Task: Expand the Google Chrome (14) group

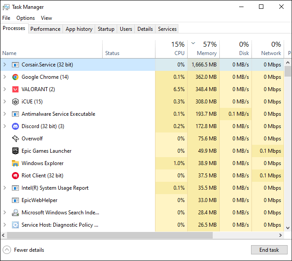Action: [x=5, y=77]
